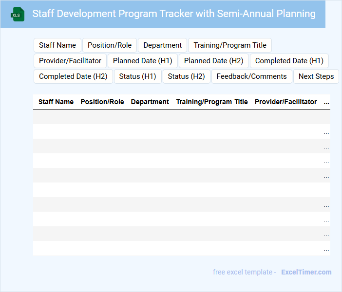Click the Next Steps tag
This screenshot has width=342, height=292.
click(316, 76)
